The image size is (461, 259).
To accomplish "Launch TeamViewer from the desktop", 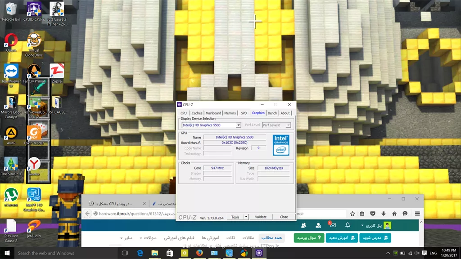I will 11,76.
